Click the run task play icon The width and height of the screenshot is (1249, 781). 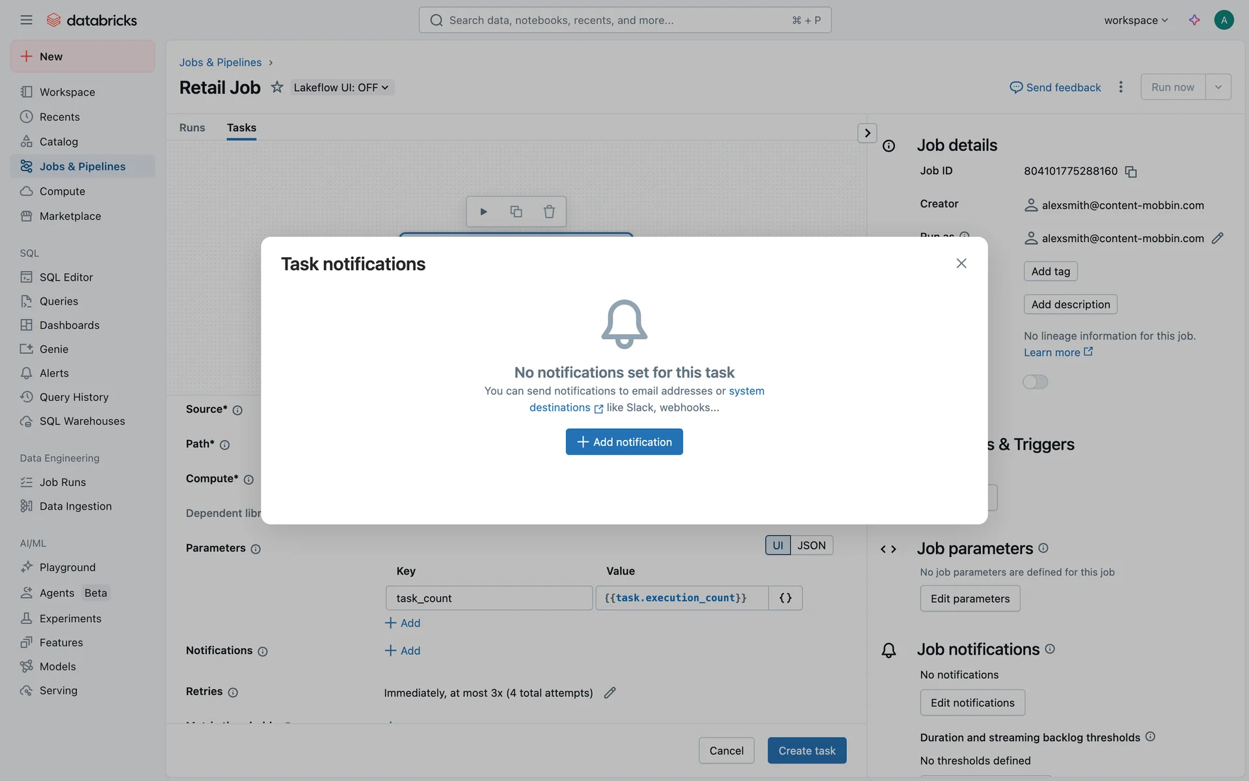[483, 212]
